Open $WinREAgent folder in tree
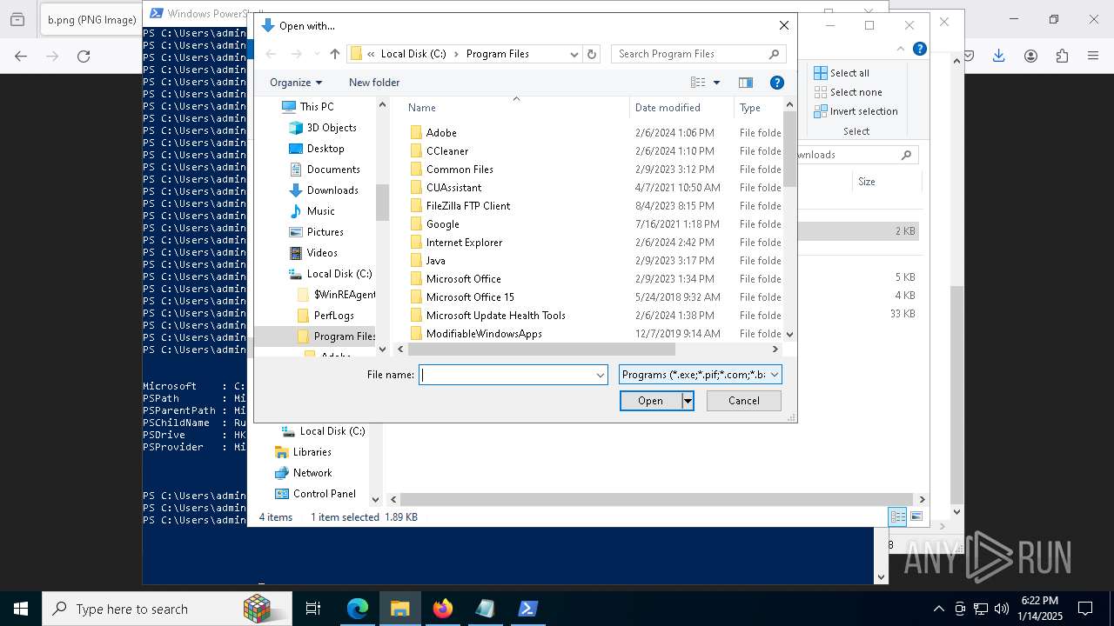The width and height of the screenshot is (1114, 626). click(x=345, y=295)
